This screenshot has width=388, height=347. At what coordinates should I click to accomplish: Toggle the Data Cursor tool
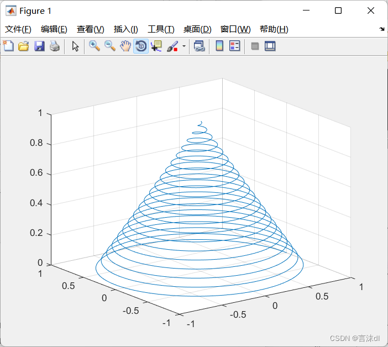click(156, 46)
